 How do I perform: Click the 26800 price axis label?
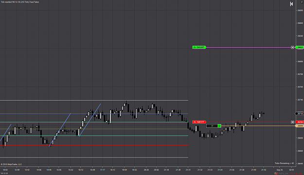point(300,61)
